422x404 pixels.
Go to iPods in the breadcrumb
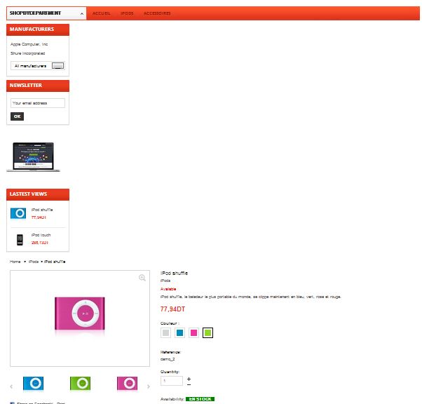pyautogui.click(x=34, y=262)
